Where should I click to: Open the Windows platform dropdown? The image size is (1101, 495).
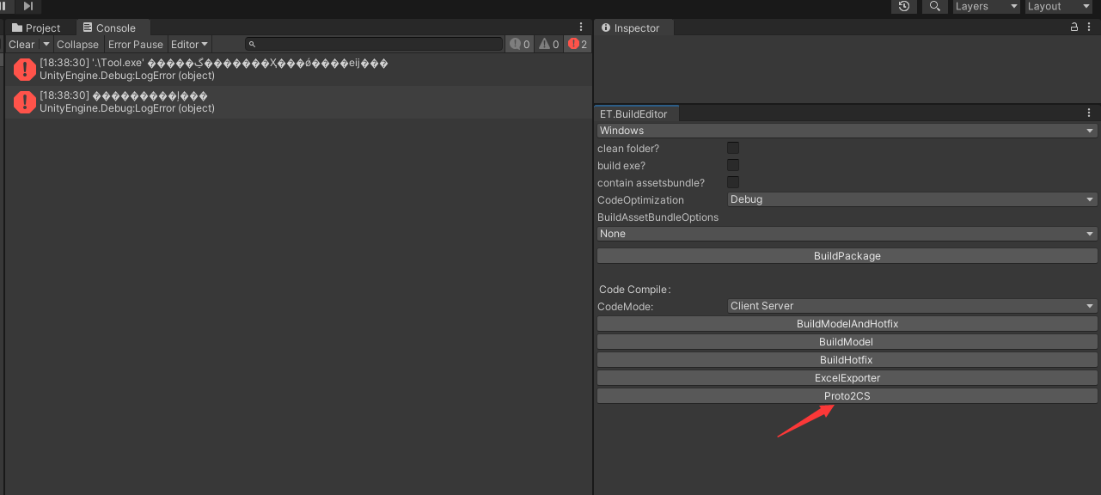click(x=847, y=131)
